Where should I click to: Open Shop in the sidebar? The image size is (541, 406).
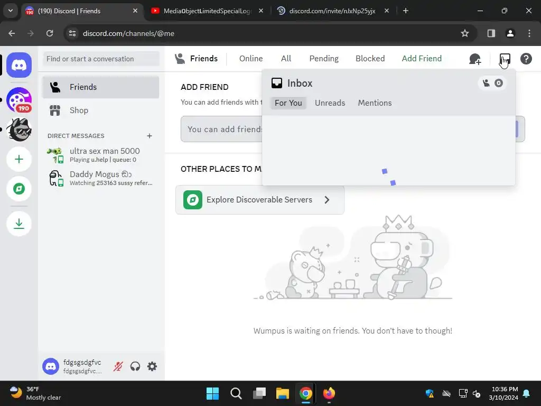101,110
